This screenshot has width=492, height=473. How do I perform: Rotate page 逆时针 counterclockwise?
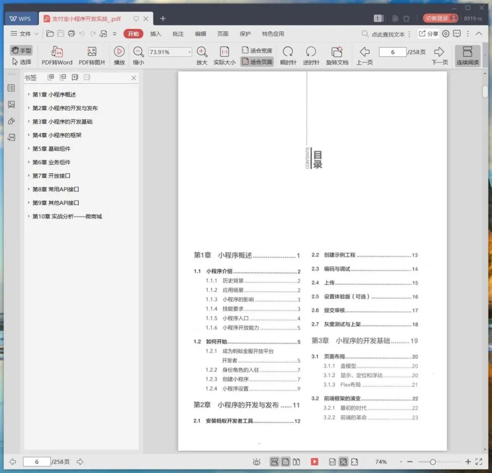pyautogui.click(x=311, y=56)
